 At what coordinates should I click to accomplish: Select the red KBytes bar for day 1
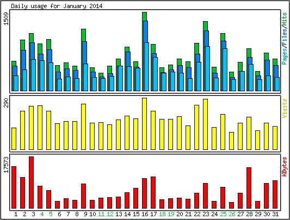tap(14, 187)
